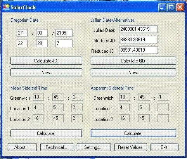Screen dimensions: 187x159
Task: Click Mean Sidereal Location 1 hours field
Action: (x=38, y=107)
